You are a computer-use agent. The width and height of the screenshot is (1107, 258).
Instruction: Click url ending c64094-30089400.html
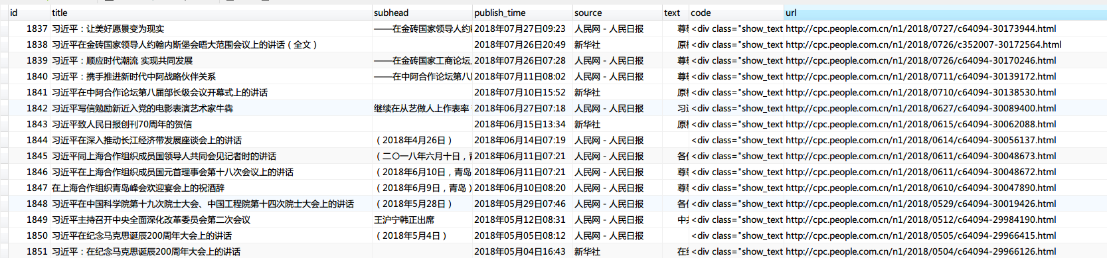point(921,108)
